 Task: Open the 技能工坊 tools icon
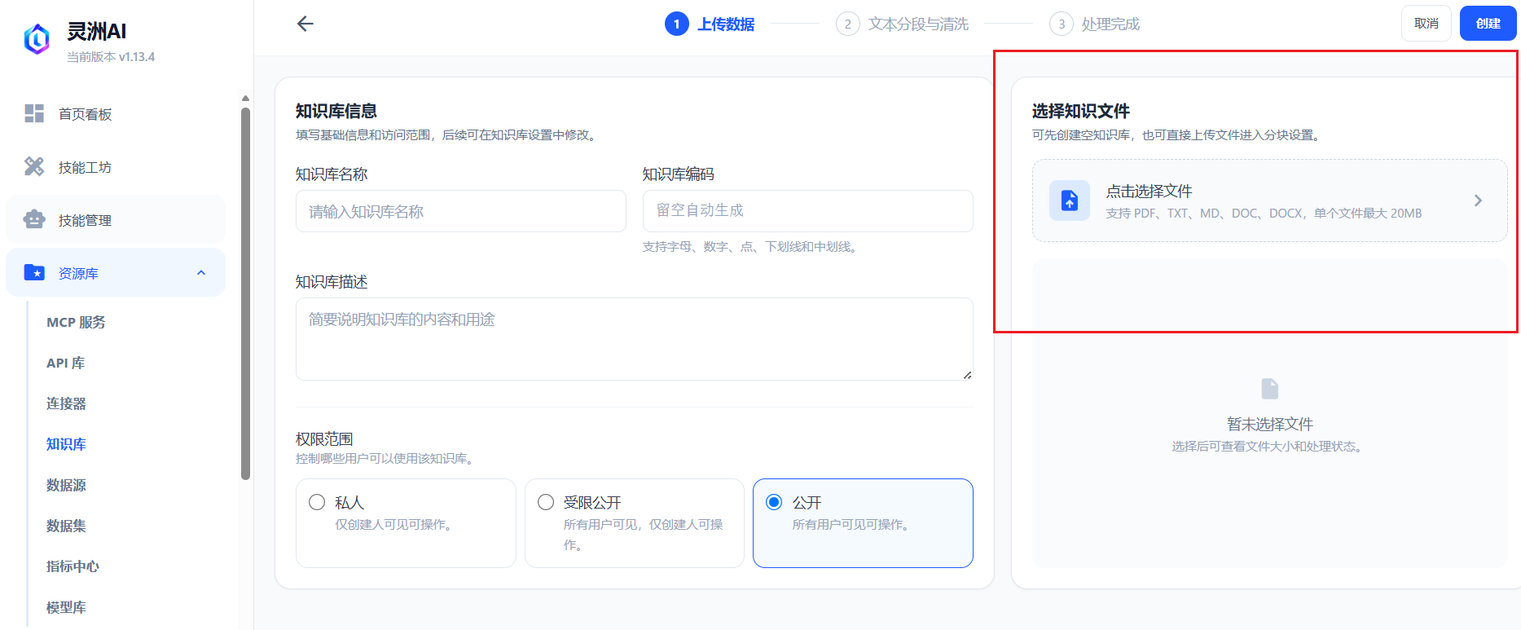34,166
